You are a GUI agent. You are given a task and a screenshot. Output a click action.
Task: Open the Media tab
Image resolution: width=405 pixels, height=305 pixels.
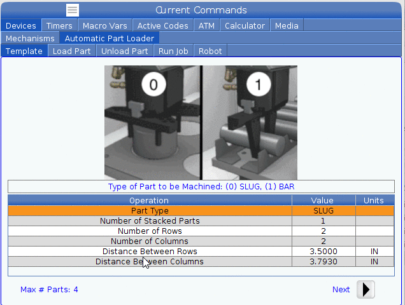pyautogui.click(x=287, y=25)
